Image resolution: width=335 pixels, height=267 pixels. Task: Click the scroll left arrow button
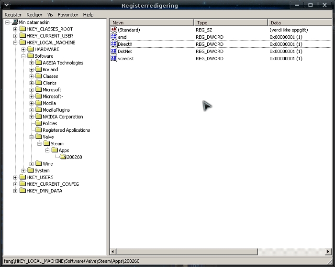pyautogui.click(x=113, y=252)
